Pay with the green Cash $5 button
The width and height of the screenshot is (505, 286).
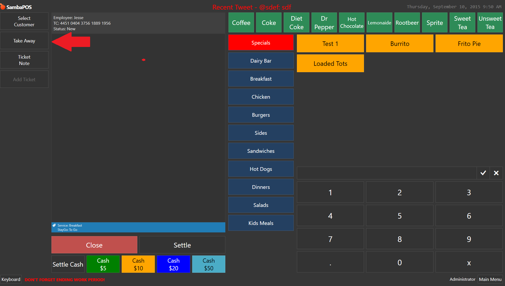[x=103, y=264]
